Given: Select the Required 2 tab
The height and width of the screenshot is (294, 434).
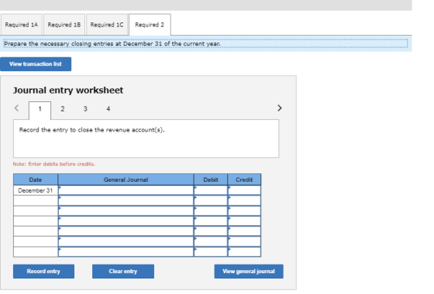Looking at the screenshot, I should click(150, 25).
